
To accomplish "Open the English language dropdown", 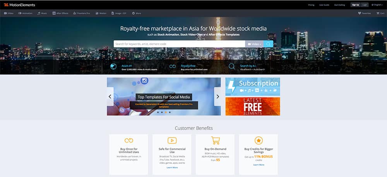I will [x=377, y=5].
